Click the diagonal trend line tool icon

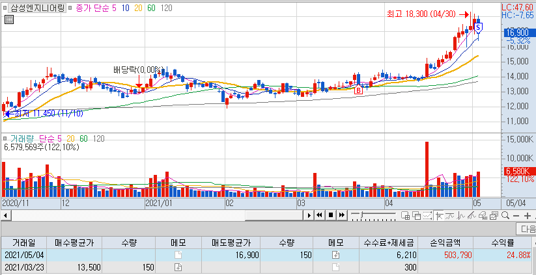[x=472, y=216]
